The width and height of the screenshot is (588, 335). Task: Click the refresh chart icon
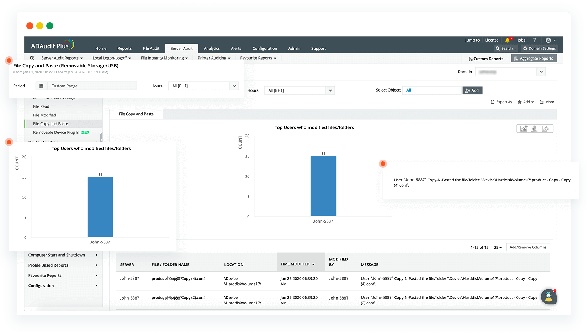[x=545, y=128]
